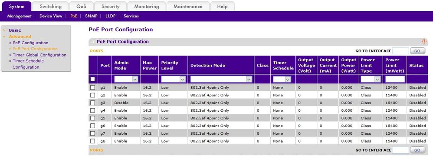Viewport: 433px width, 159px height.
Task: Select the PoE submenu item
Action: [x=74, y=16]
